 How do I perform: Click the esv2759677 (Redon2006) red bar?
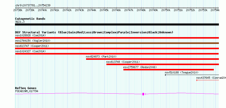coord(169,70)
